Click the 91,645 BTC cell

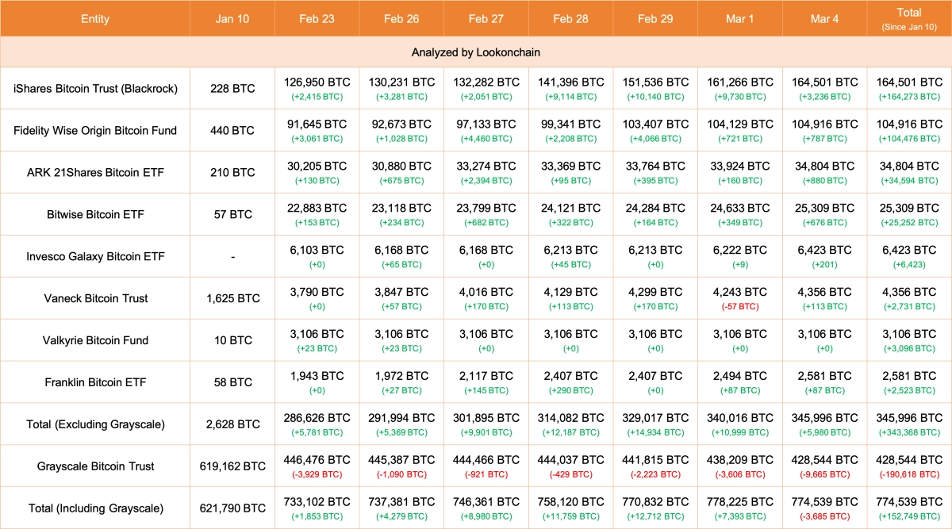pos(317,130)
